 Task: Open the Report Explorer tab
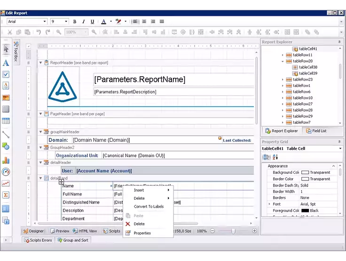coord(281,131)
